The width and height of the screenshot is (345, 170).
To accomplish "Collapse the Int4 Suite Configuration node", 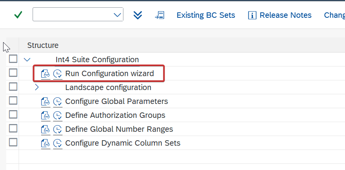I will [x=27, y=59].
